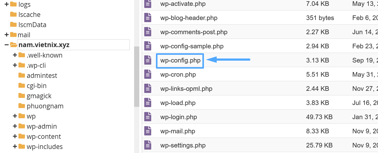Select wp-config-sample.php in file list
This screenshot has width=378, height=153.
click(x=192, y=46)
